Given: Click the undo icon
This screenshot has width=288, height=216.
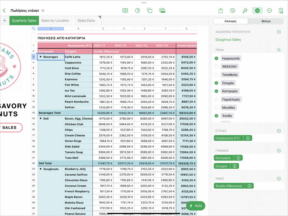Looking at the screenshot, I should 233,10.
